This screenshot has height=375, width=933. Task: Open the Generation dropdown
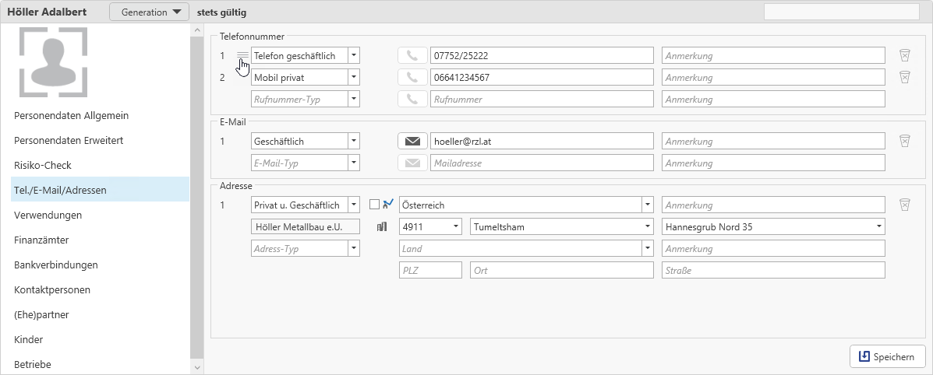coord(149,12)
